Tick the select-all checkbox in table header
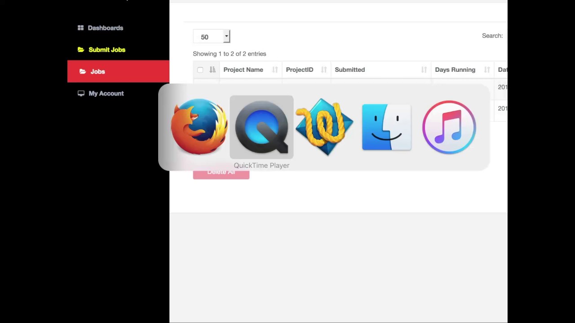Image resolution: width=575 pixels, height=323 pixels. tap(200, 70)
